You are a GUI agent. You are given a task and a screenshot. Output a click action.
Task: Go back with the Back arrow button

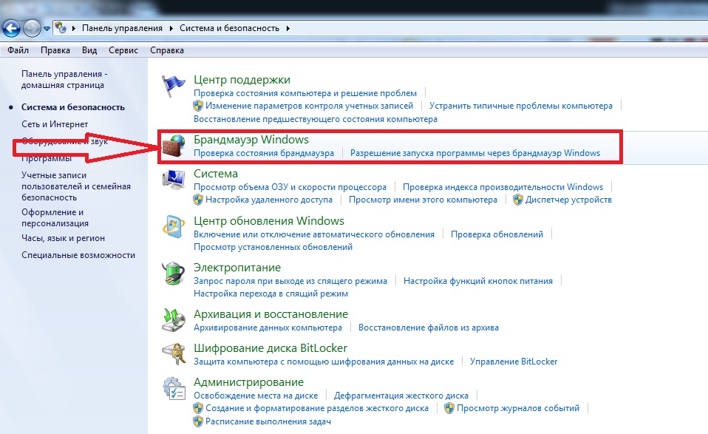coord(11,28)
